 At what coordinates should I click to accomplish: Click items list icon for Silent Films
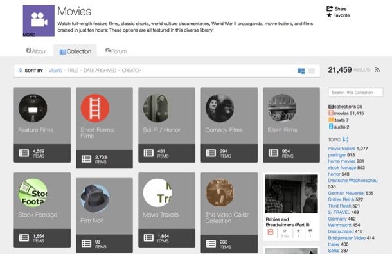click(273, 153)
